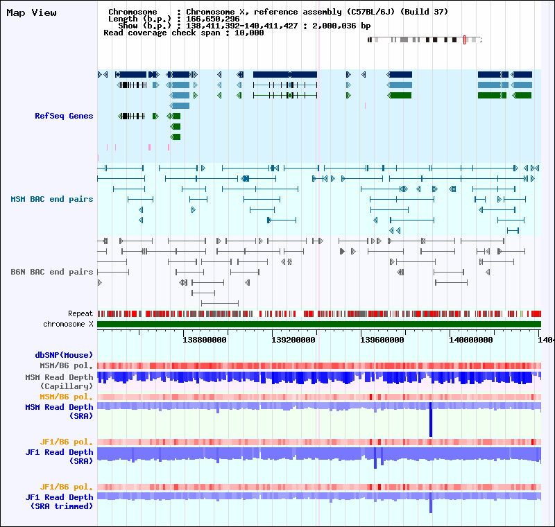Click the 139600000 scale position label
Screen dimensions: 555x527
pos(382,340)
